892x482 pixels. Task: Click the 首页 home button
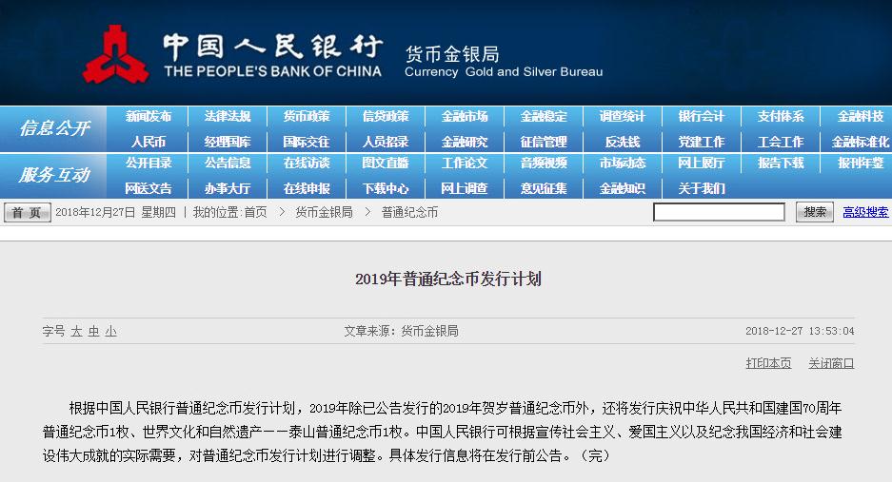click(28, 212)
